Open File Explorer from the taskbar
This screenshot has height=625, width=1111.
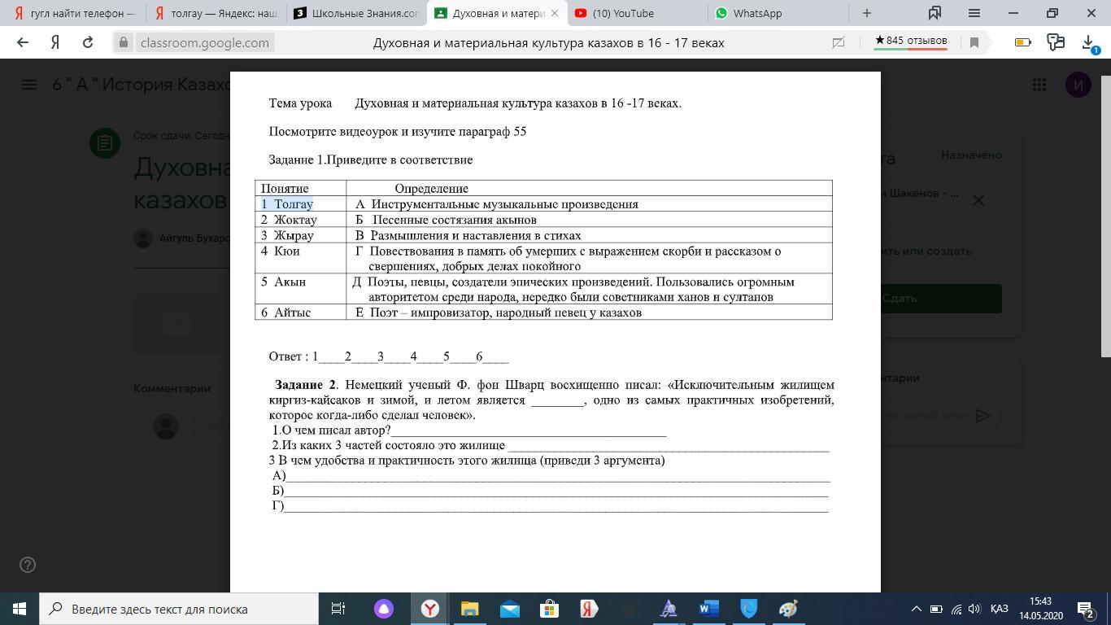(x=470, y=609)
